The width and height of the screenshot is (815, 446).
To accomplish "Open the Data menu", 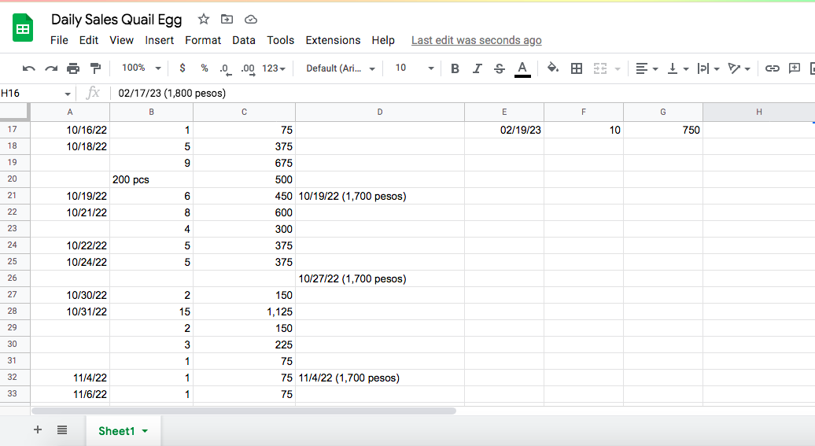I will tap(244, 40).
